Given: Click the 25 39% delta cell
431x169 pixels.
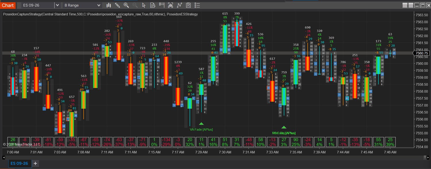Looking at the screenshot, I should pyautogui.click(x=390, y=142).
